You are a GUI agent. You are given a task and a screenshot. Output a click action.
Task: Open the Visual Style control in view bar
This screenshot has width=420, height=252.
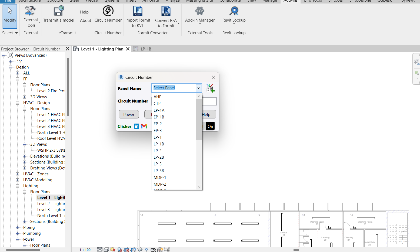pyautogui.click(x=106, y=250)
